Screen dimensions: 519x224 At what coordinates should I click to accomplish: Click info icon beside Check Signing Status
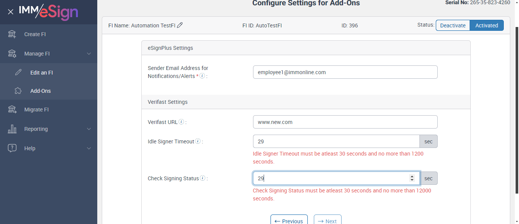[x=203, y=178]
